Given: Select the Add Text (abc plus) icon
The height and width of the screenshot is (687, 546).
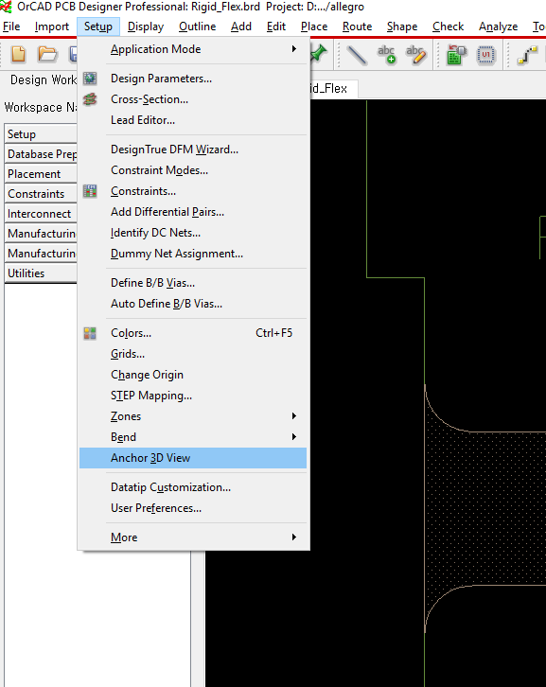Looking at the screenshot, I should (x=387, y=55).
